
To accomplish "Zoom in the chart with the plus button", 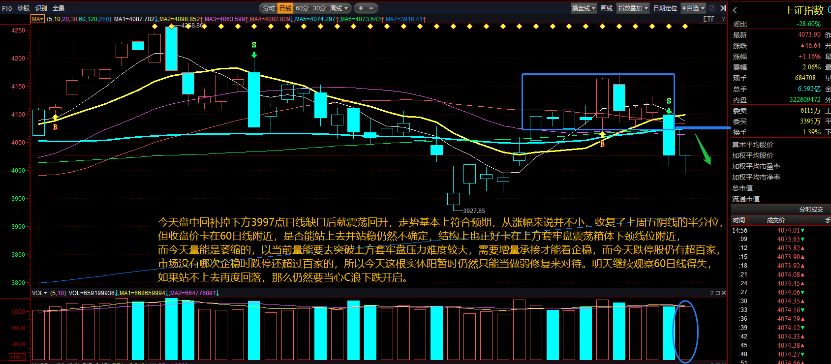I will [x=361, y=8].
